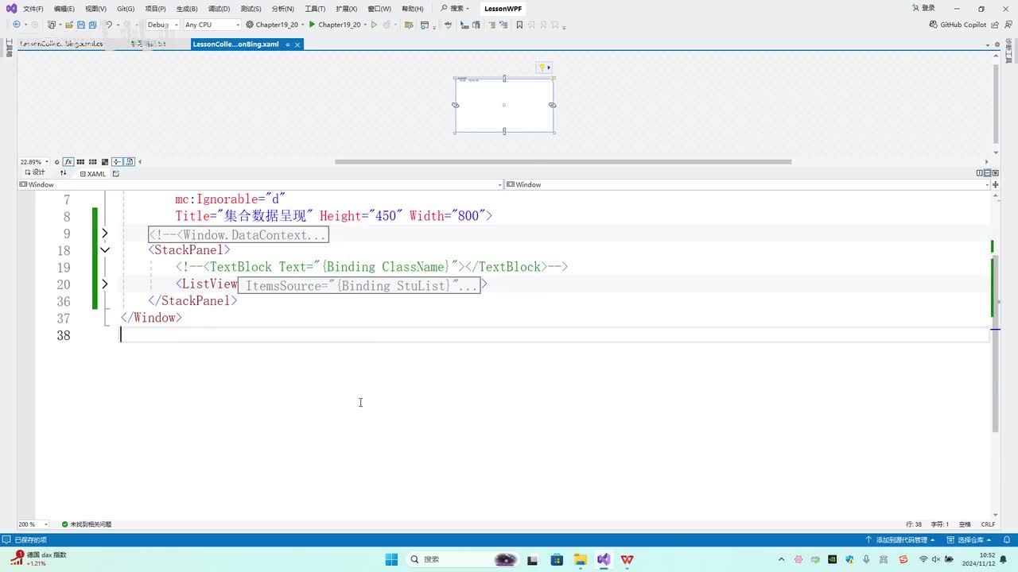1018x572 pixels.
Task: Toggle snap to gridlines button
Action: pos(93,162)
